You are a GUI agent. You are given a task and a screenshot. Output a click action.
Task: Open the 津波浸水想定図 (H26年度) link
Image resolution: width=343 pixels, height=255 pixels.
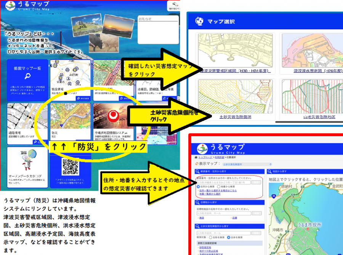point(318,71)
